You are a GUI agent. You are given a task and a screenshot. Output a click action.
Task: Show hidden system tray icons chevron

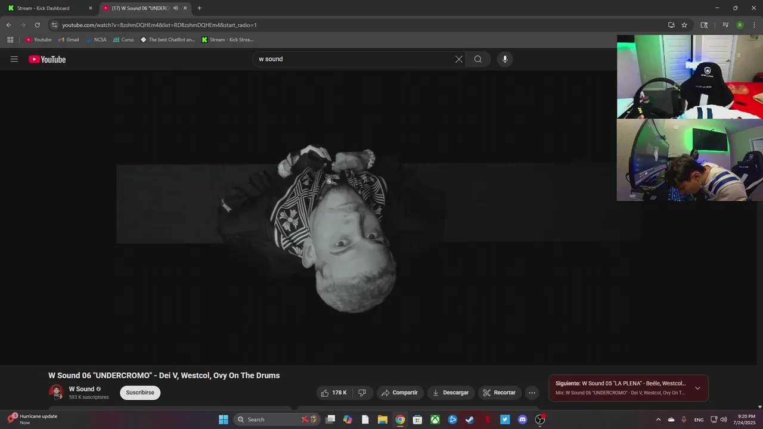(x=658, y=419)
